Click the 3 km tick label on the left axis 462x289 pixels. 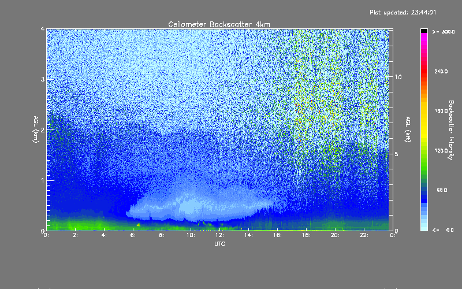43,79
